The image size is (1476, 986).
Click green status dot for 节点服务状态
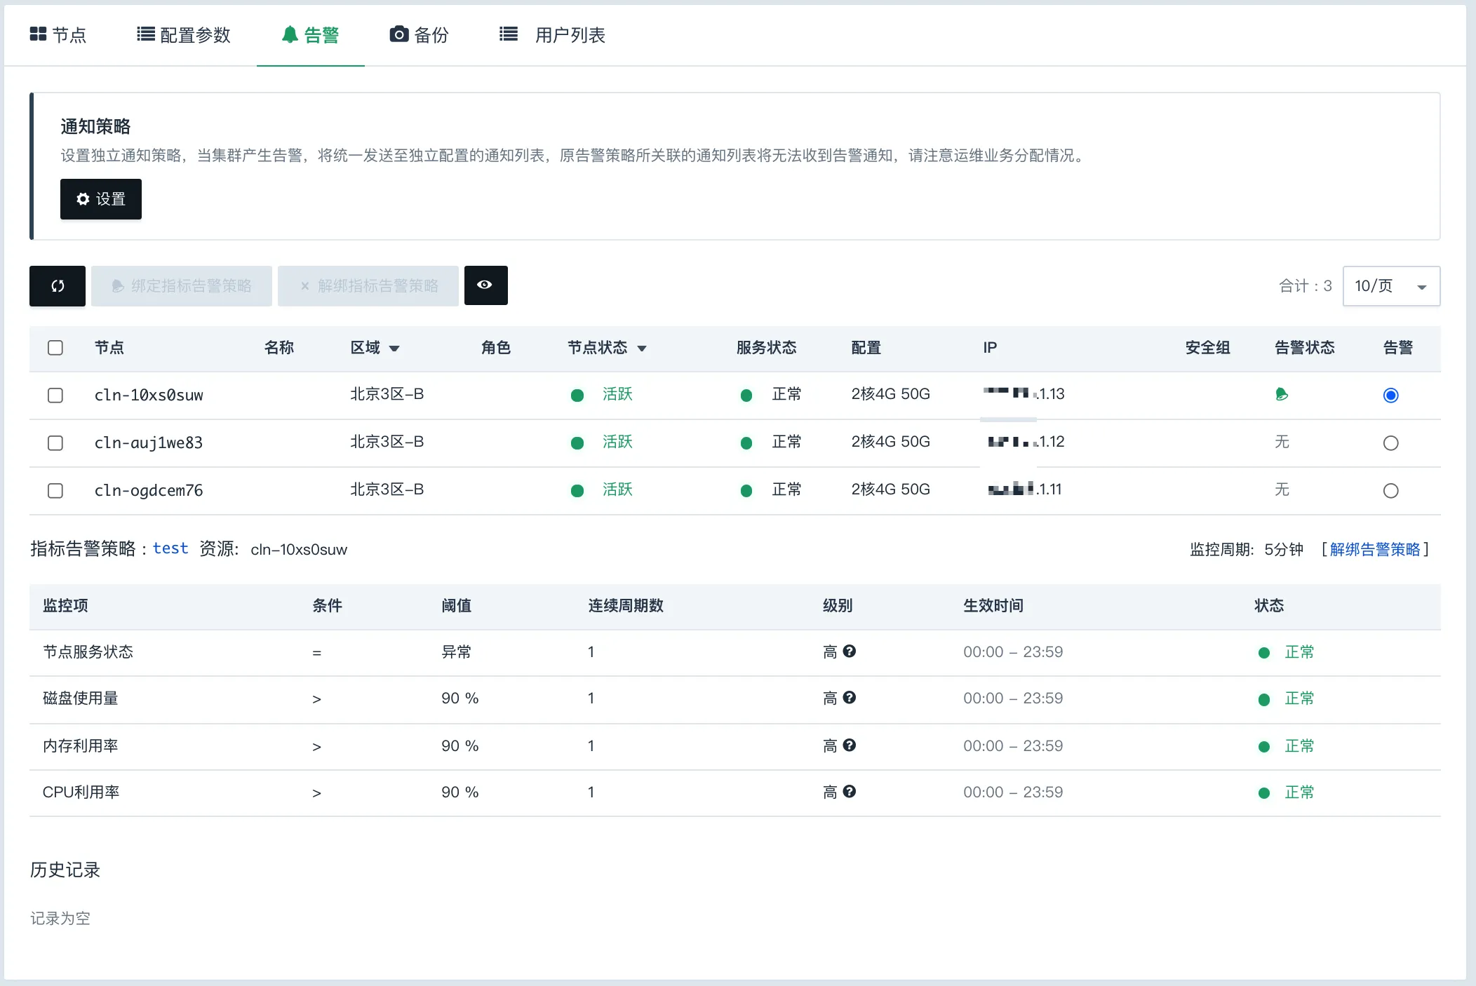pyautogui.click(x=1264, y=653)
